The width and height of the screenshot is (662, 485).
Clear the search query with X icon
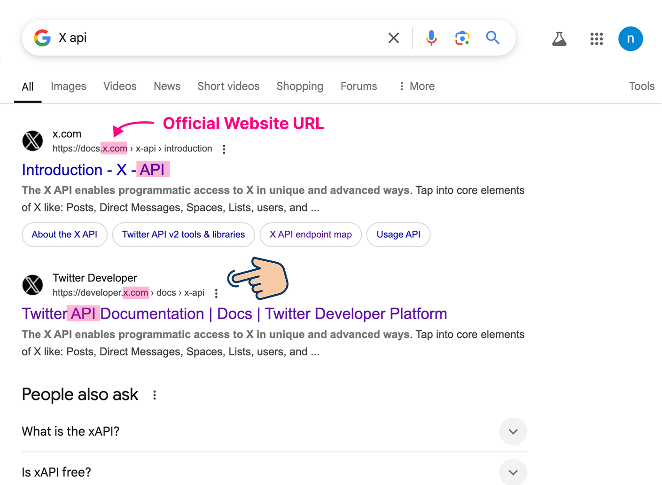coord(394,38)
